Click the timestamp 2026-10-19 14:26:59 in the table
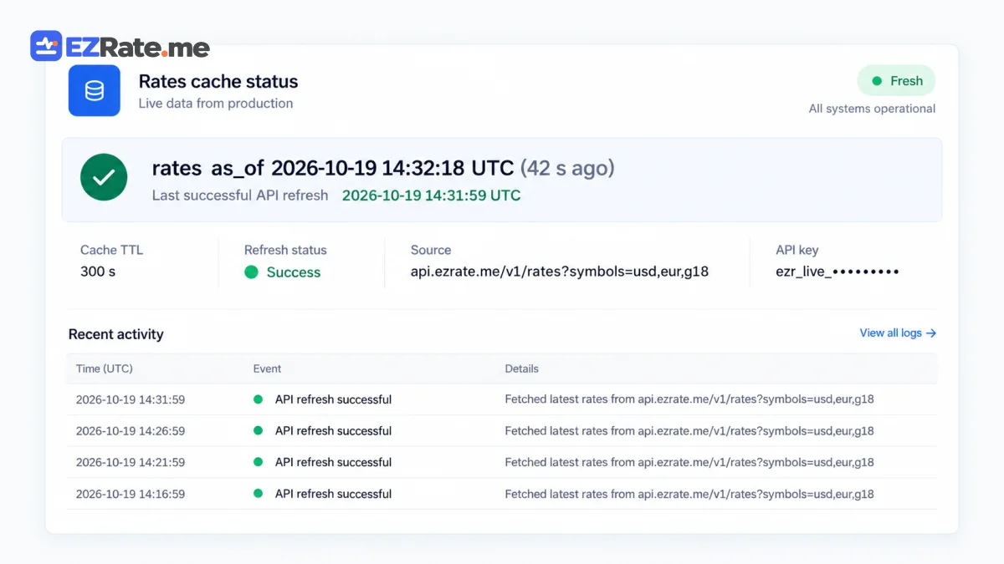 (x=131, y=431)
